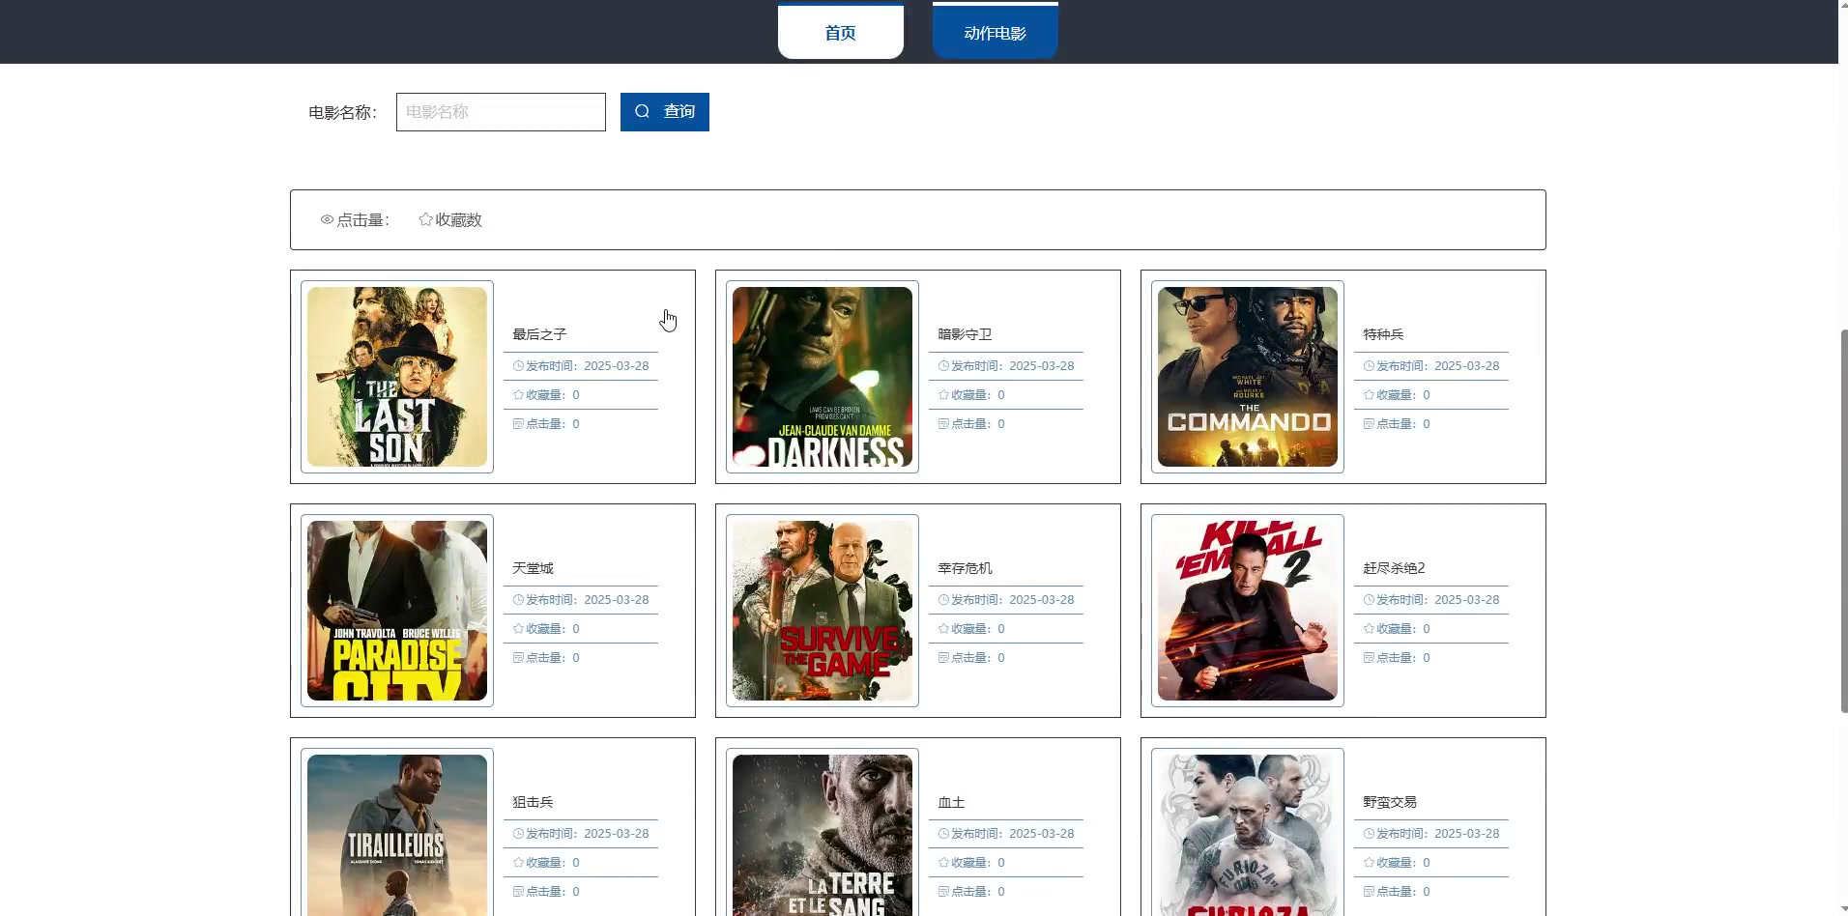Image resolution: width=1848 pixels, height=916 pixels.
Task: Open the 暗影守卫 movie title
Action: pos(965,334)
